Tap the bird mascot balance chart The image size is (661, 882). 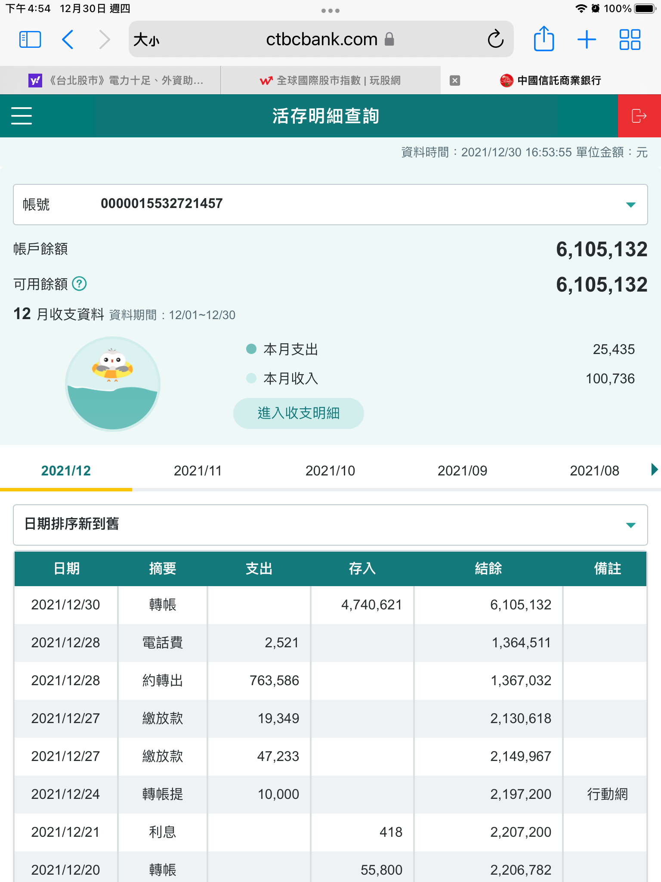tap(113, 384)
